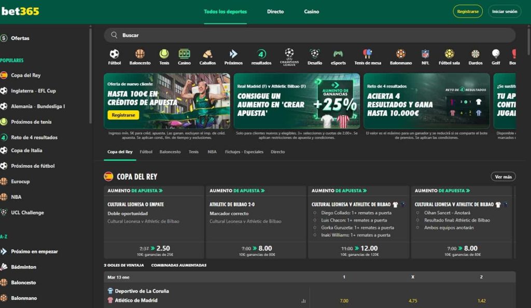Select the 1.42 odds for Atlético de Madrid
The image size is (531, 308).
[x=482, y=300]
